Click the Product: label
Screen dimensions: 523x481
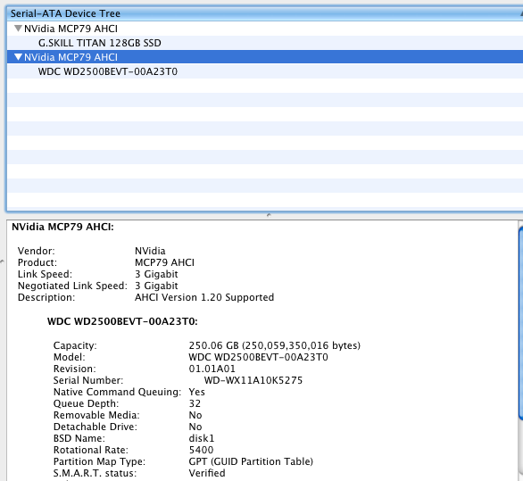click(x=37, y=262)
